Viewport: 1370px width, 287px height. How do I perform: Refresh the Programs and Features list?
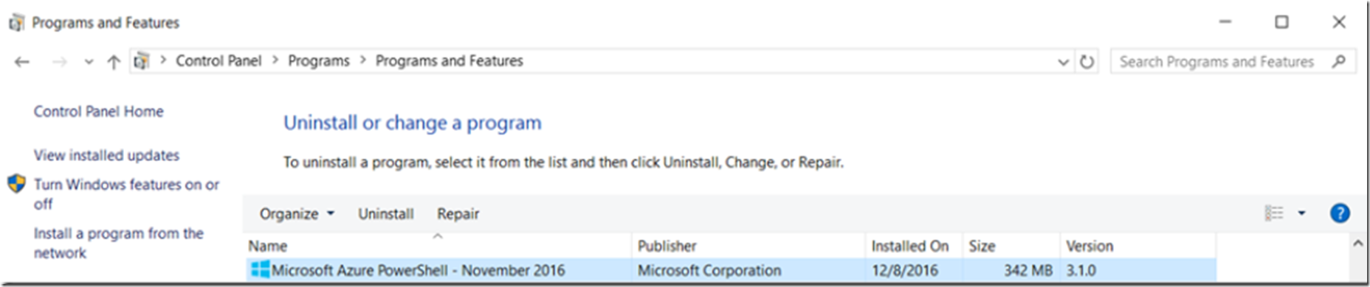1087,62
